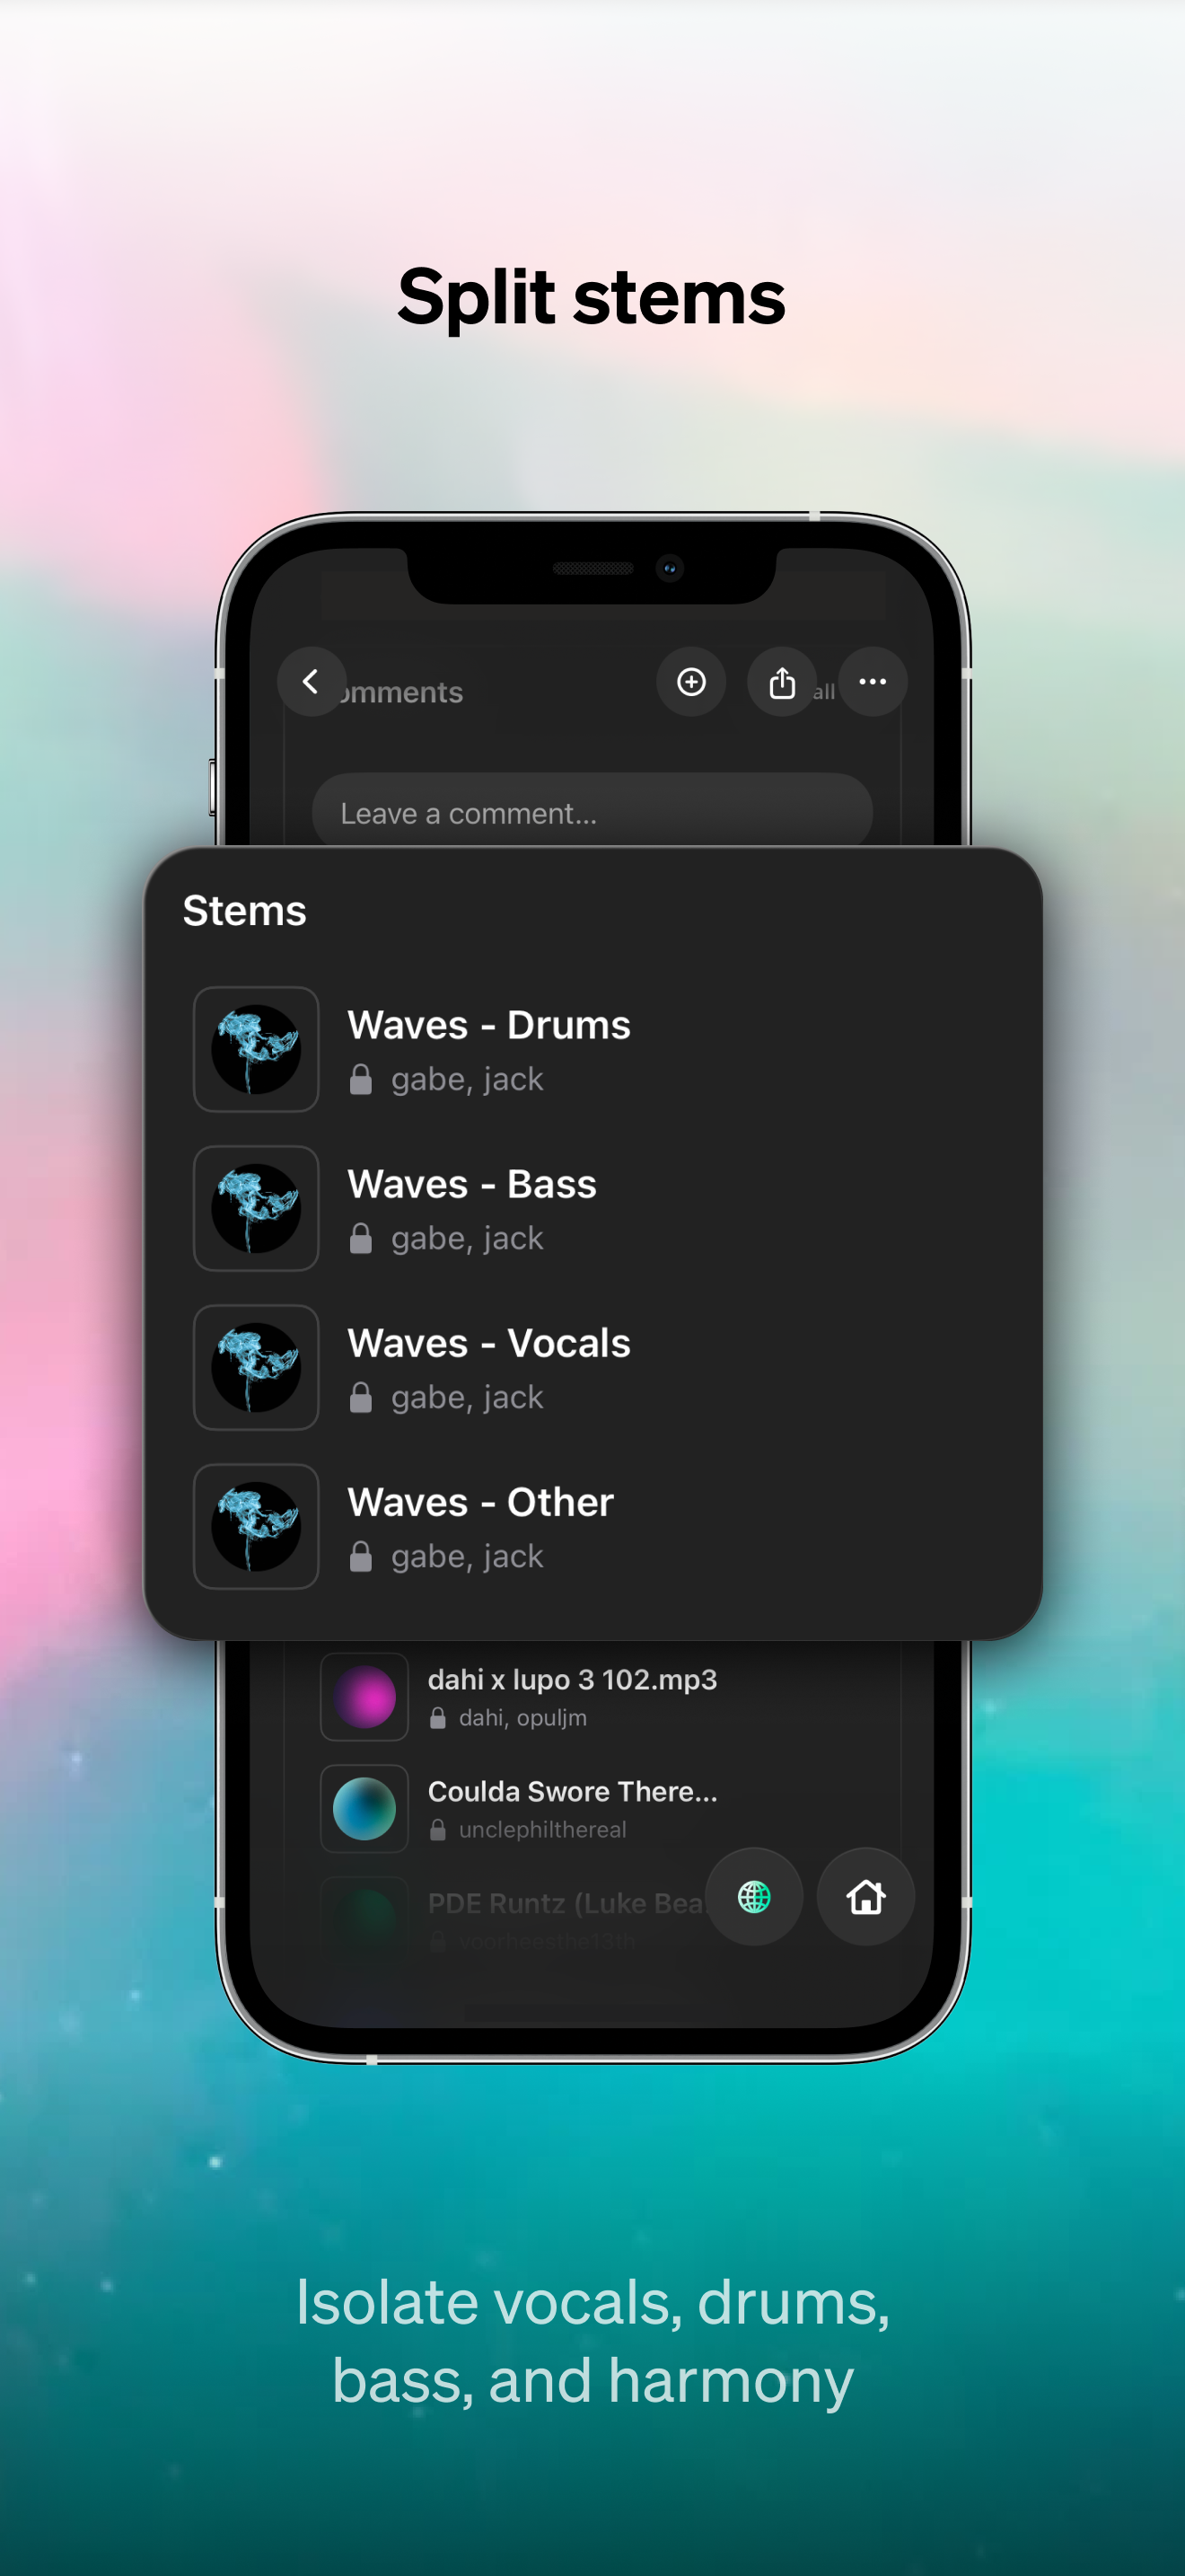1185x2576 pixels.
Task: Click the teal Coulda Swore thumbnail
Action: [364, 1809]
